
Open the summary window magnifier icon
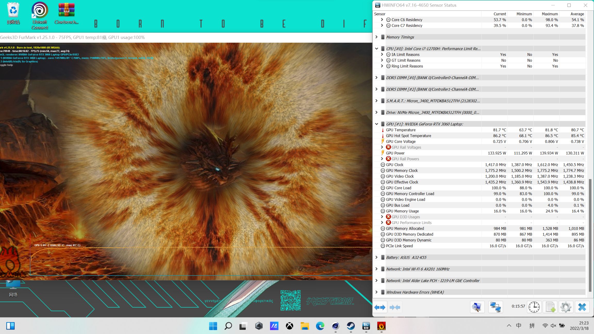(477, 307)
